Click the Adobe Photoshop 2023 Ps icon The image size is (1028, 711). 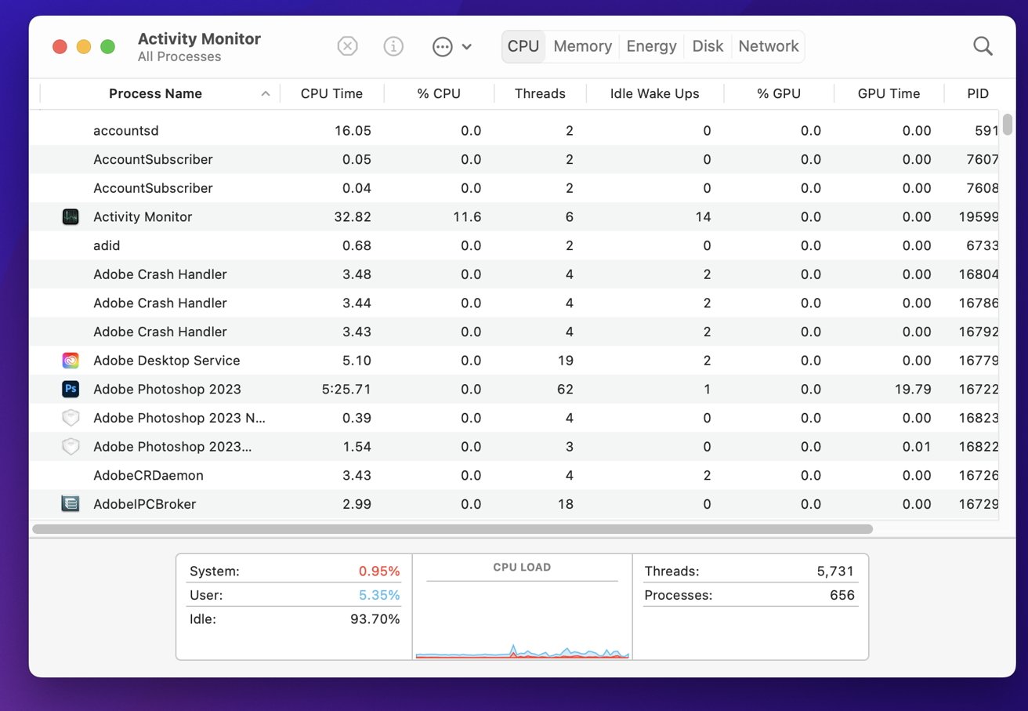coord(71,389)
